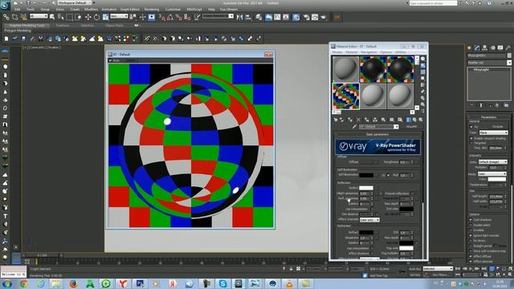Open Skype from the taskbar
The width and height of the screenshot is (514, 289).
click(222, 283)
